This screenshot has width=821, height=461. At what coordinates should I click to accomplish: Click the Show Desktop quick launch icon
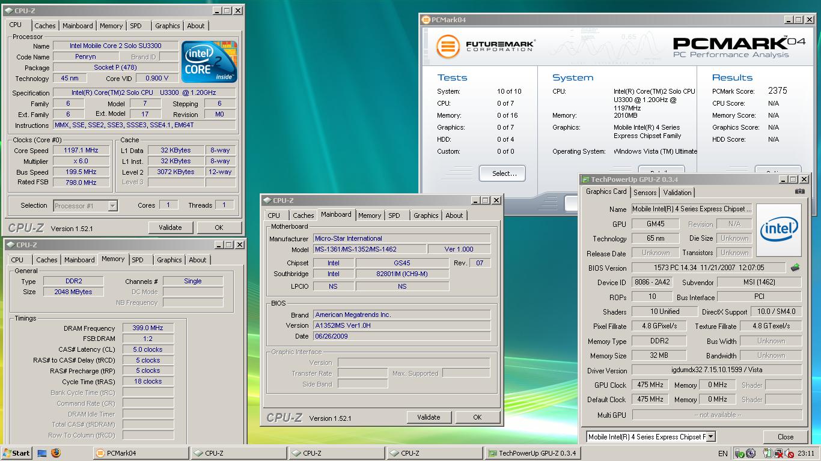[42, 453]
